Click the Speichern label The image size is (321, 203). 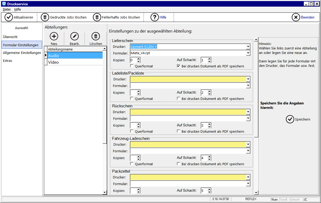click(302, 119)
